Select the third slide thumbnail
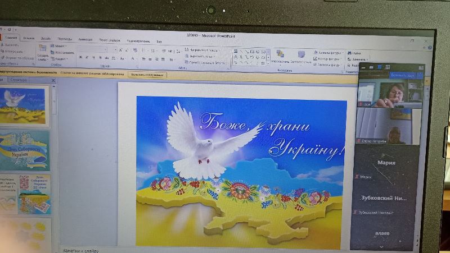The image size is (450, 253). point(25,194)
